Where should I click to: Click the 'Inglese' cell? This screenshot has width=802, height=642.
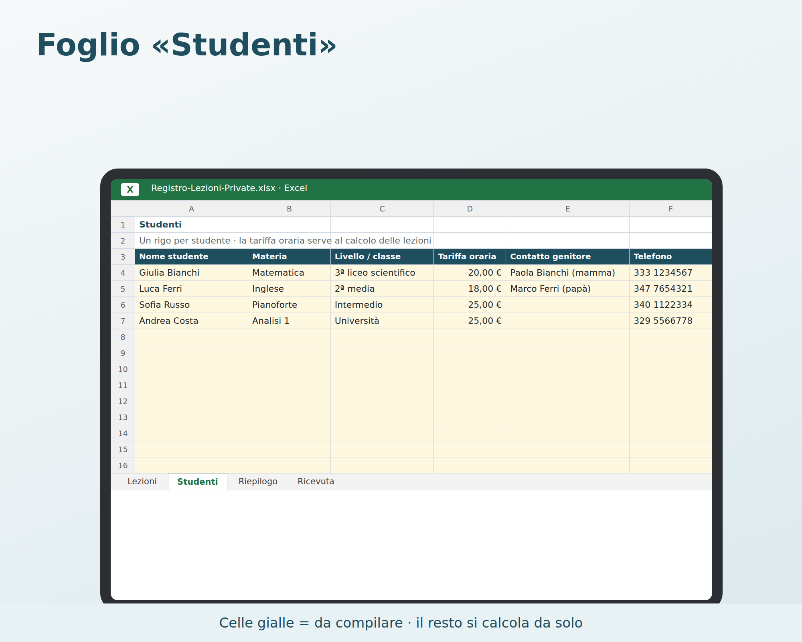point(289,289)
